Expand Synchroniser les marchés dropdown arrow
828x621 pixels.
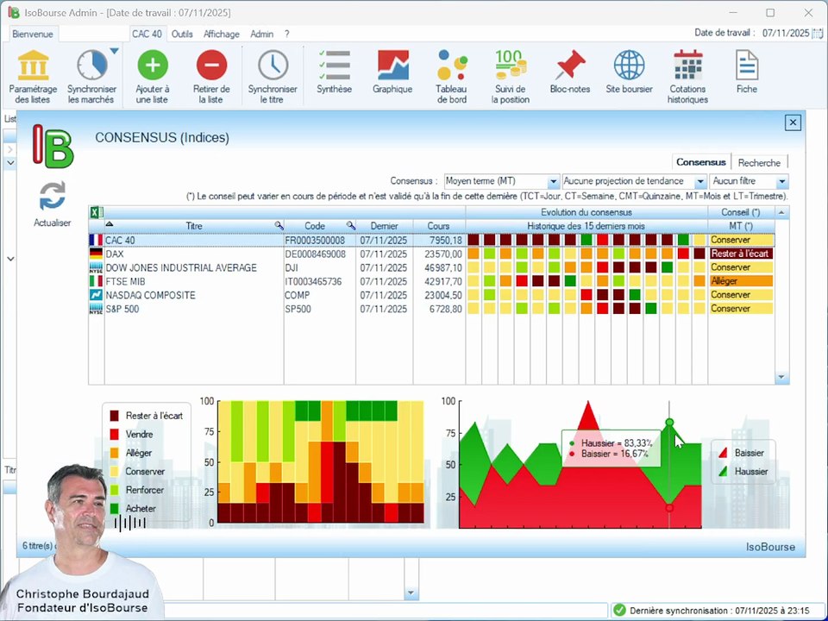pyautogui.click(x=114, y=52)
